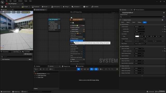Toggle the Drag module checkbox

84,56
